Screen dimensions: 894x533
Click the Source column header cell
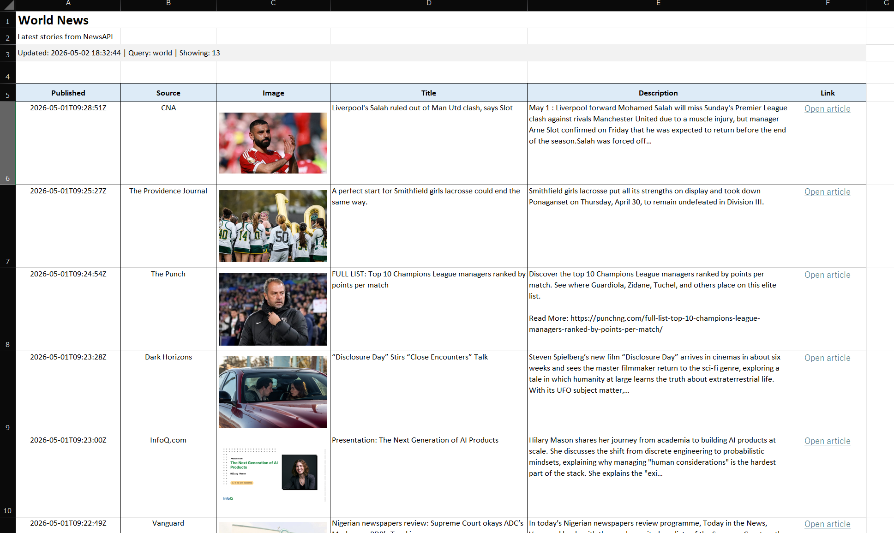point(168,93)
